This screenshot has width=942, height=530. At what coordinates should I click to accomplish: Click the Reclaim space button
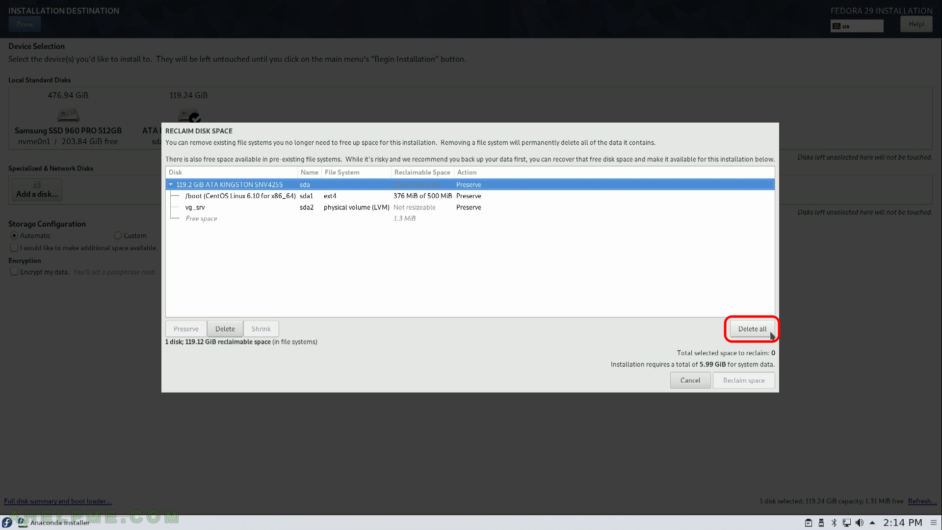[x=744, y=380]
